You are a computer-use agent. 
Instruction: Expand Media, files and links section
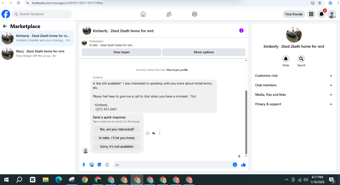point(294,95)
